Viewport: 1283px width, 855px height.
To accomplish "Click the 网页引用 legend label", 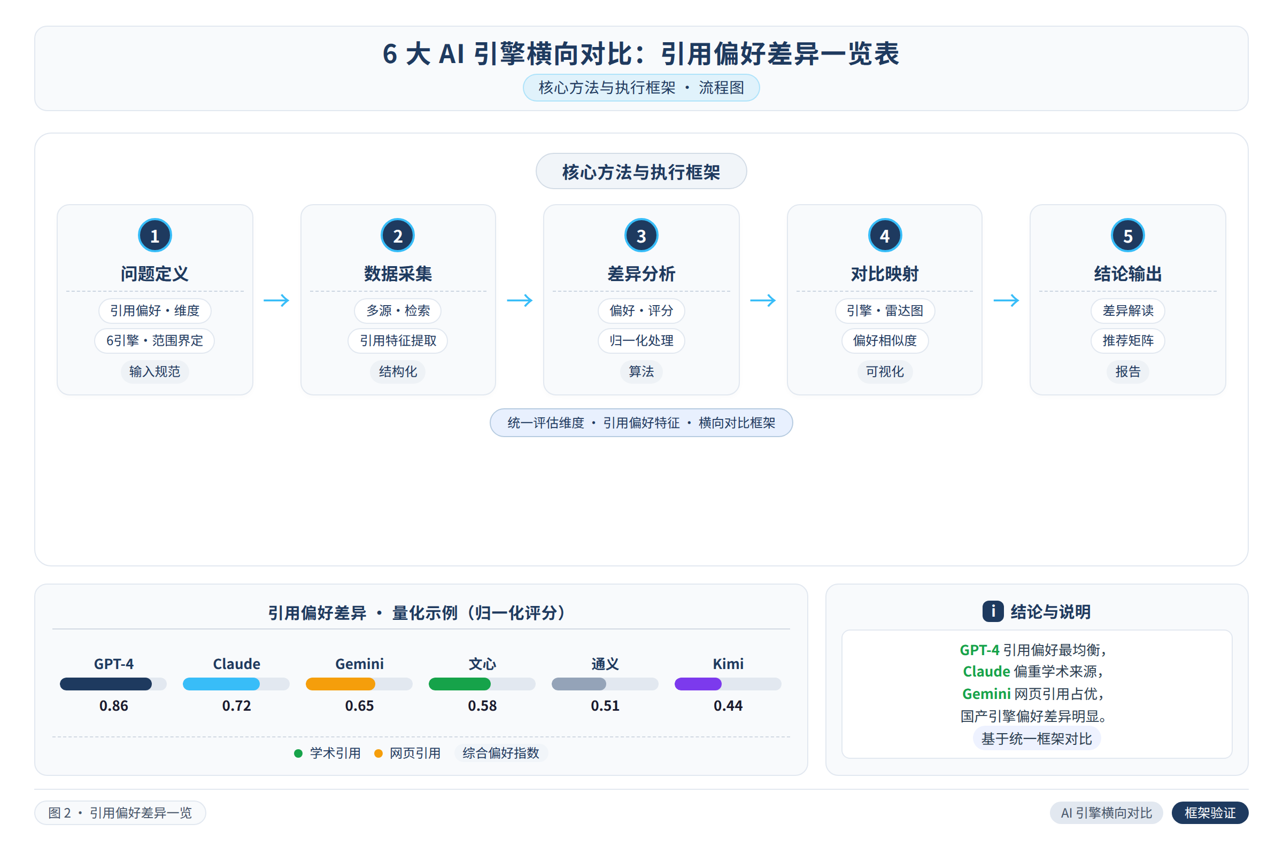I will (x=415, y=753).
